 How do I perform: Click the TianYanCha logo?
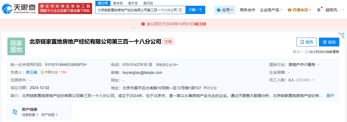click(19, 9)
